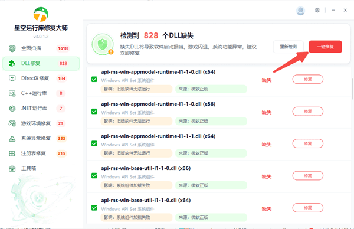Click 影响：旧版软件无法运行 tag of first DLL
The image size is (354, 229).
click(x=136, y=89)
